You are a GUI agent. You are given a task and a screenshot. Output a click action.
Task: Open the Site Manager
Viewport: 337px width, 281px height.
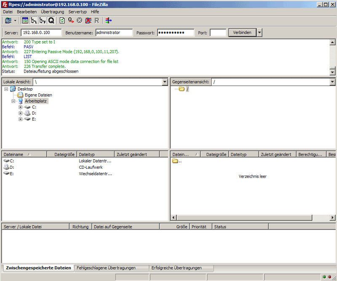tap(9, 20)
